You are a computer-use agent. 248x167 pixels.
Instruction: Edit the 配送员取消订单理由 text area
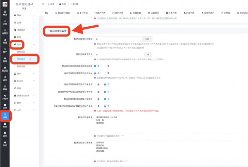click(x=171, y=150)
